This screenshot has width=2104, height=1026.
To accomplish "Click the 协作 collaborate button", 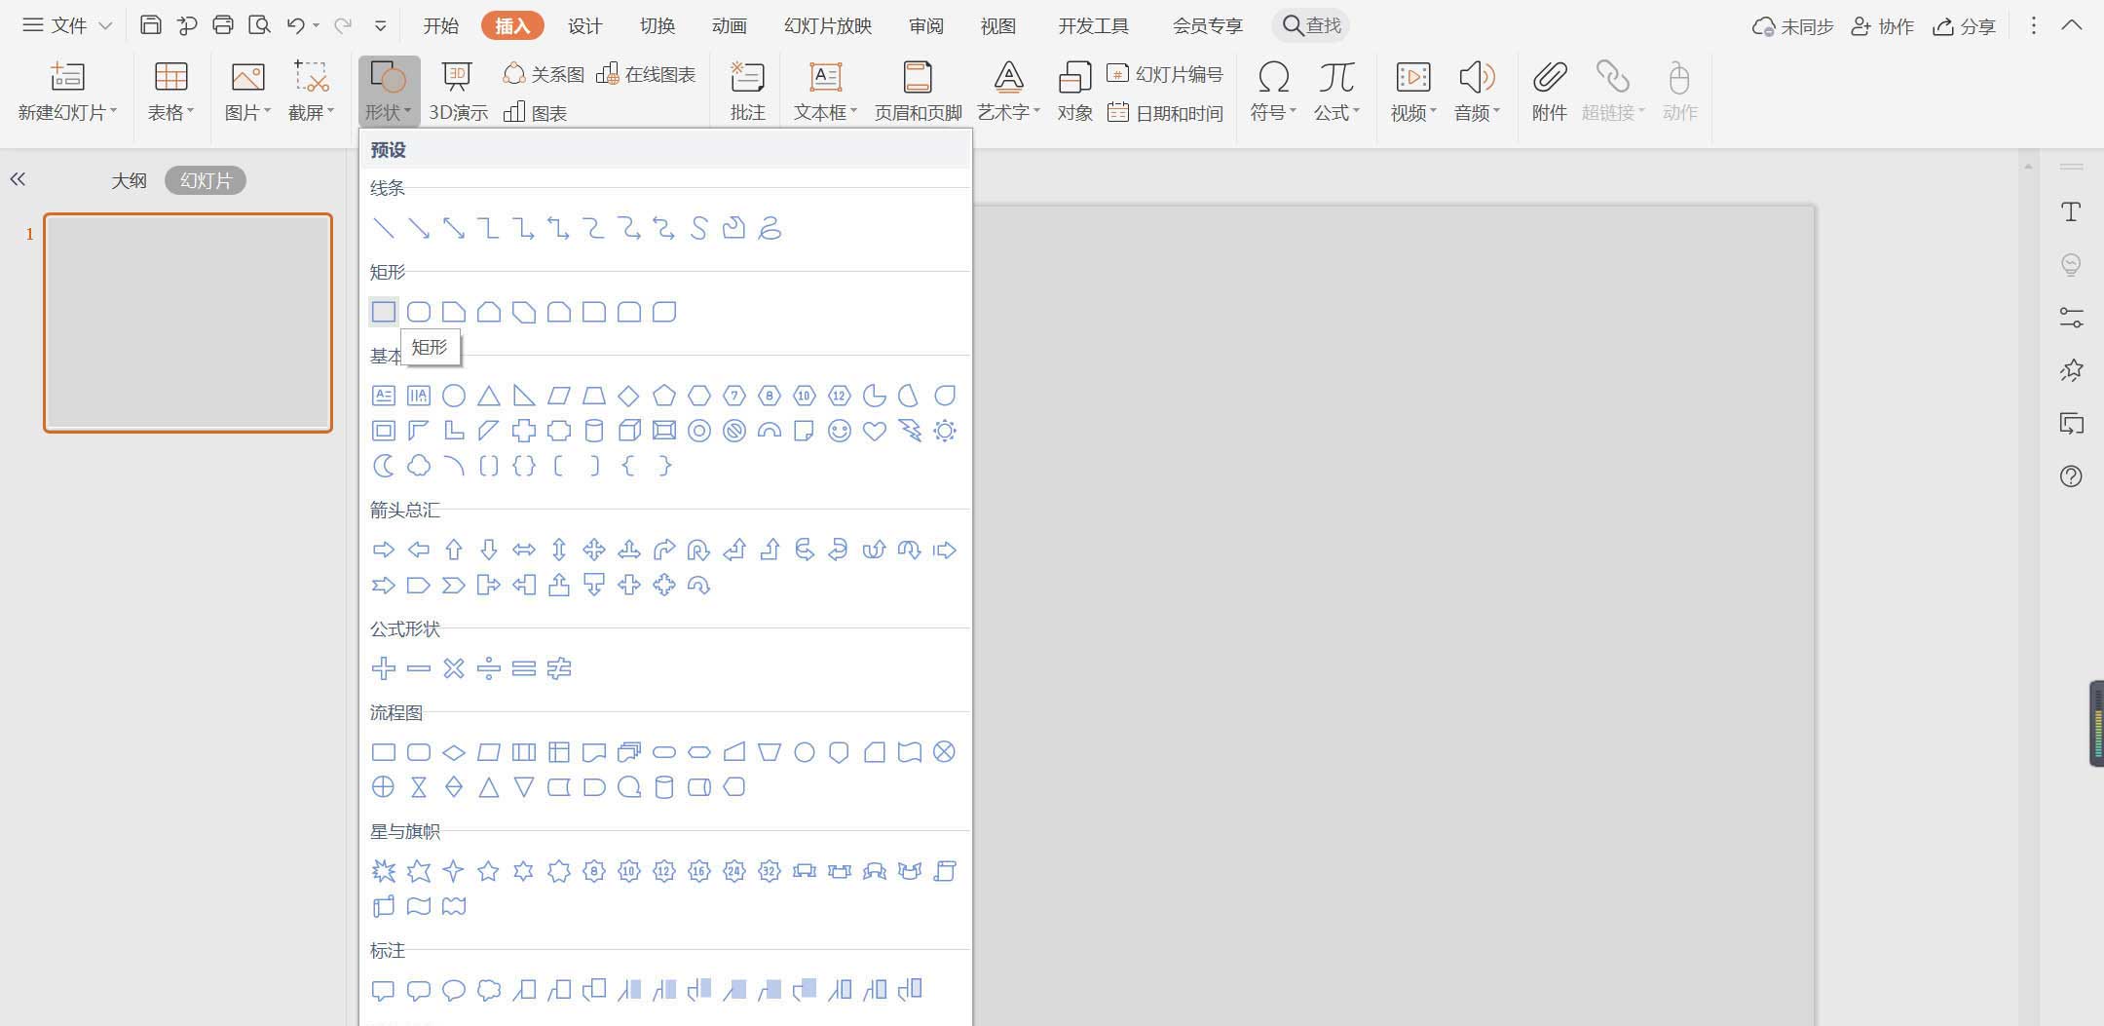I will (1882, 26).
